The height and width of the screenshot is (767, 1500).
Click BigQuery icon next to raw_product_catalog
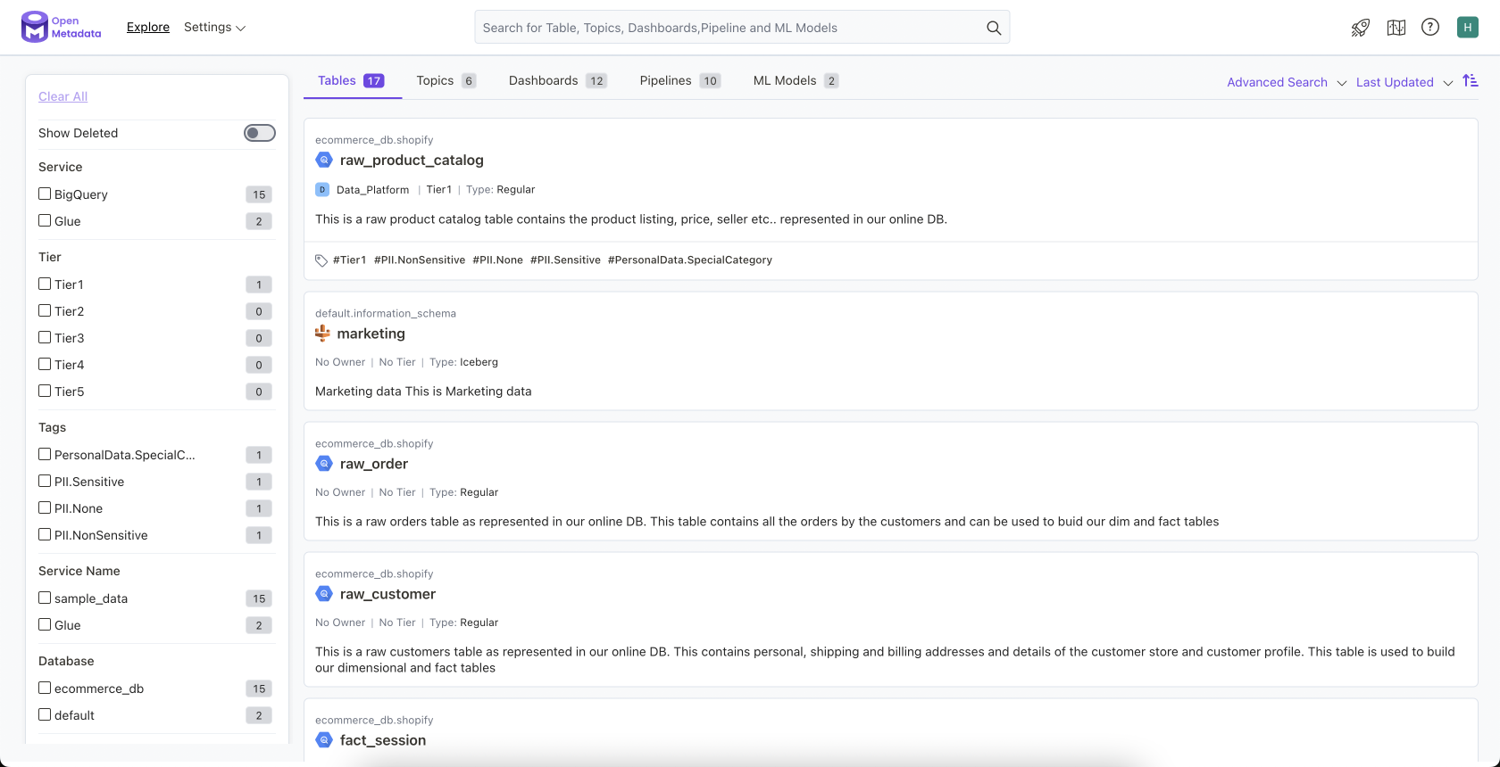[324, 160]
